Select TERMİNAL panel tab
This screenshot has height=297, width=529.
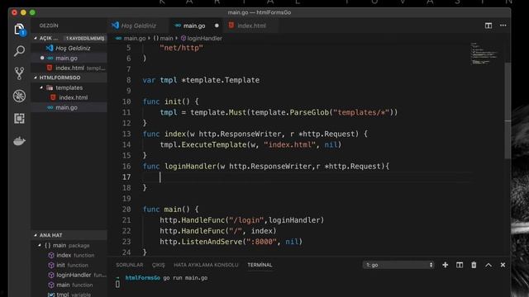260,265
